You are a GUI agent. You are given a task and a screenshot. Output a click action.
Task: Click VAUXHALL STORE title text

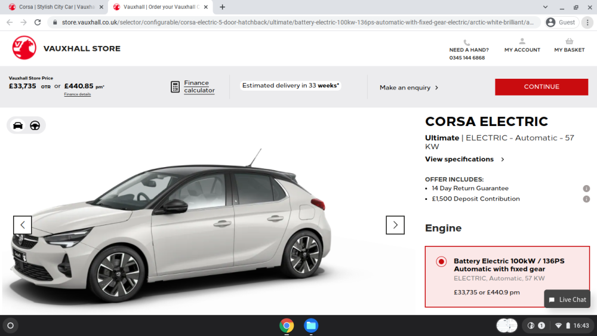82,49
